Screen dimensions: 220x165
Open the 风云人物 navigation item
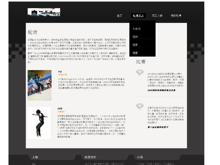157,16
